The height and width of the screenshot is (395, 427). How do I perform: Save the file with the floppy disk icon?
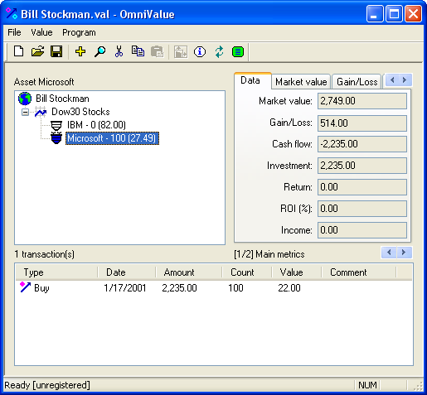(x=56, y=51)
